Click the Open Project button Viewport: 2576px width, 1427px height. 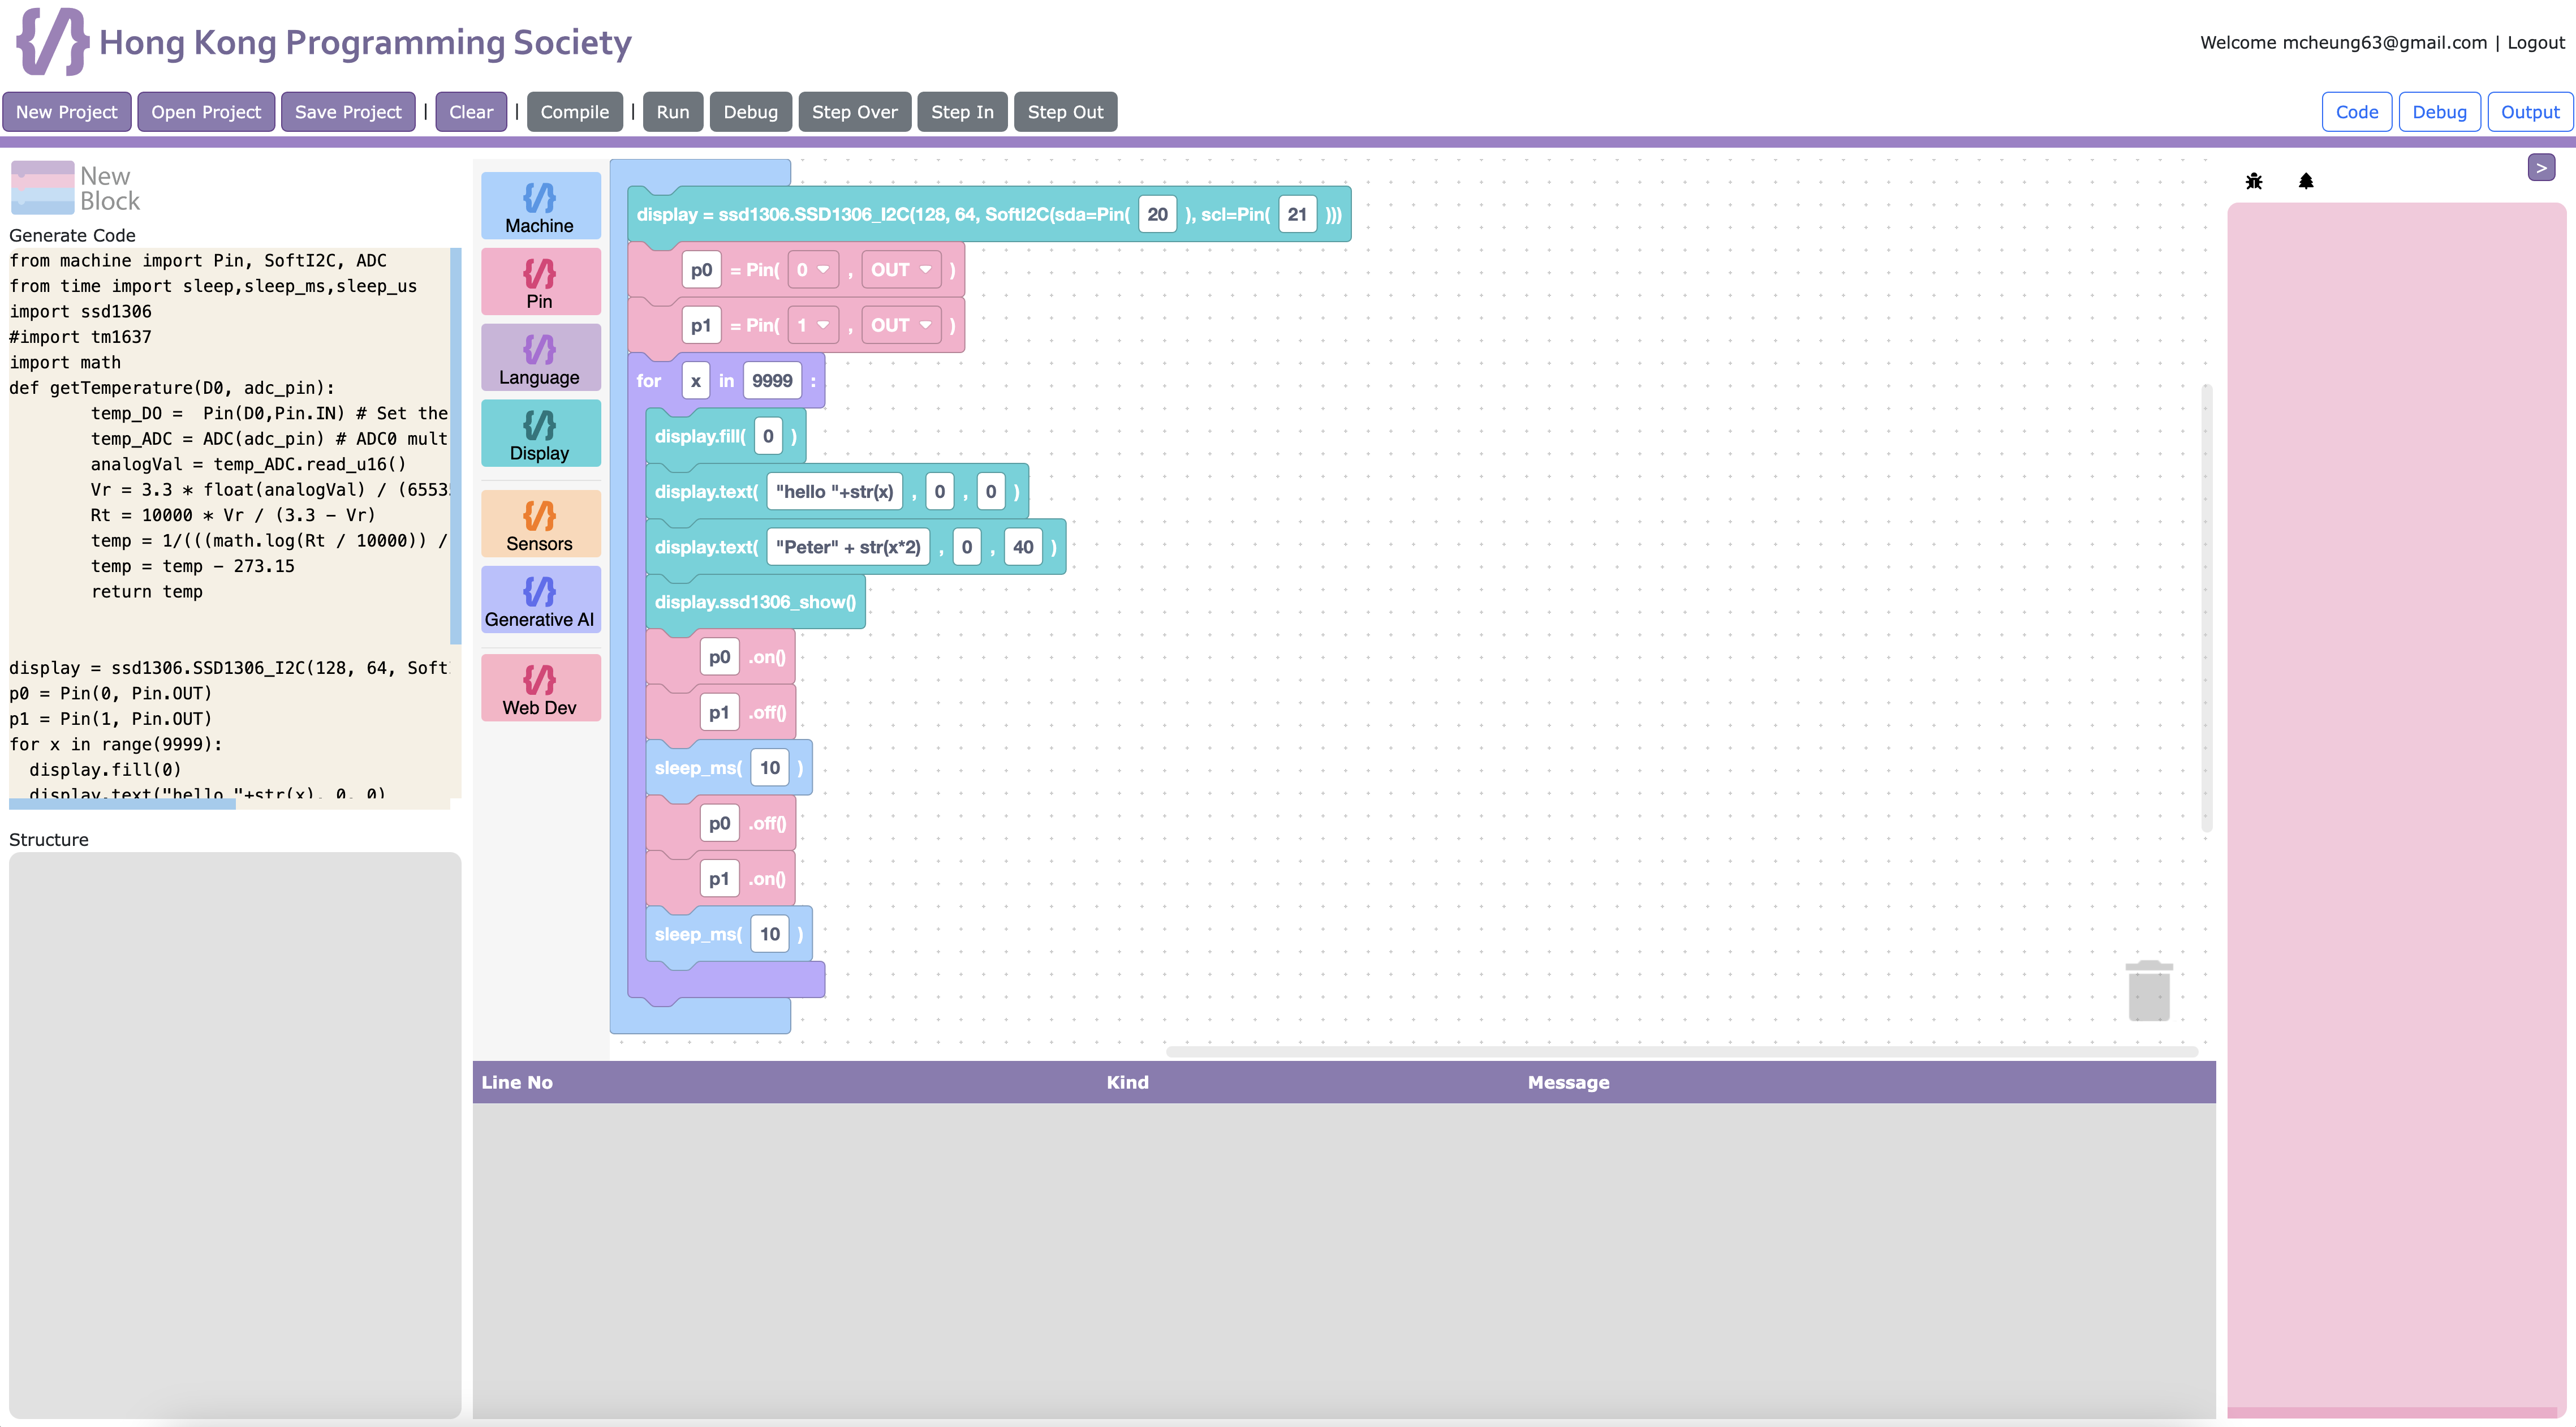pyautogui.click(x=206, y=112)
